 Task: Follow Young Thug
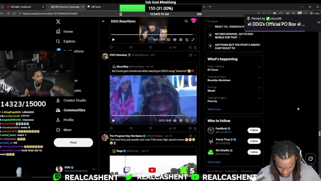tap(254, 141)
